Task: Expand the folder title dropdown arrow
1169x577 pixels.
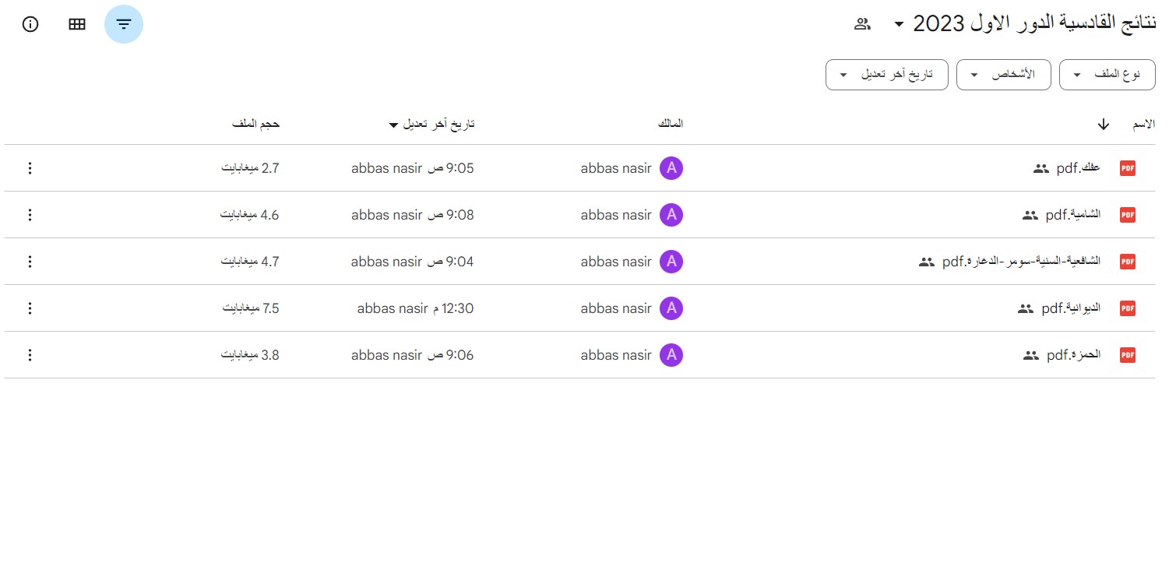Action: click(899, 24)
